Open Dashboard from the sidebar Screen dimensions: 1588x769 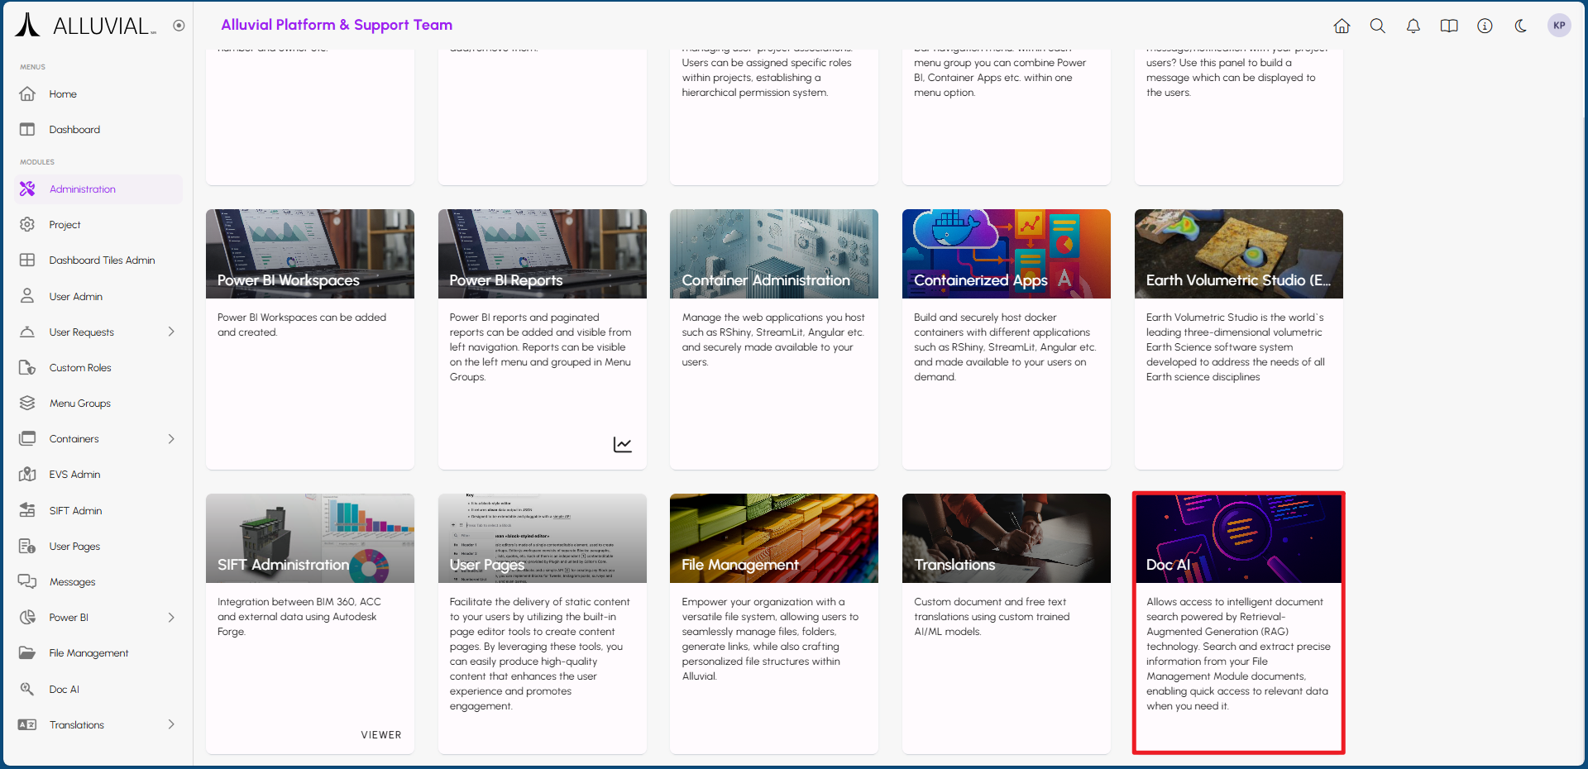(x=74, y=130)
